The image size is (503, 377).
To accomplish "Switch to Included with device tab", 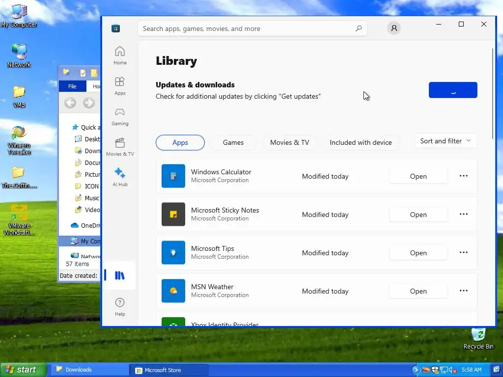I will coord(361,143).
